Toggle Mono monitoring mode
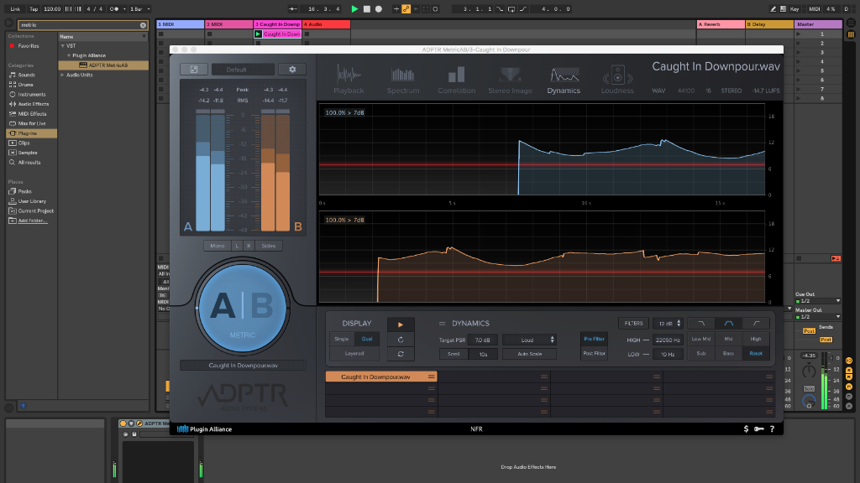 218,246
